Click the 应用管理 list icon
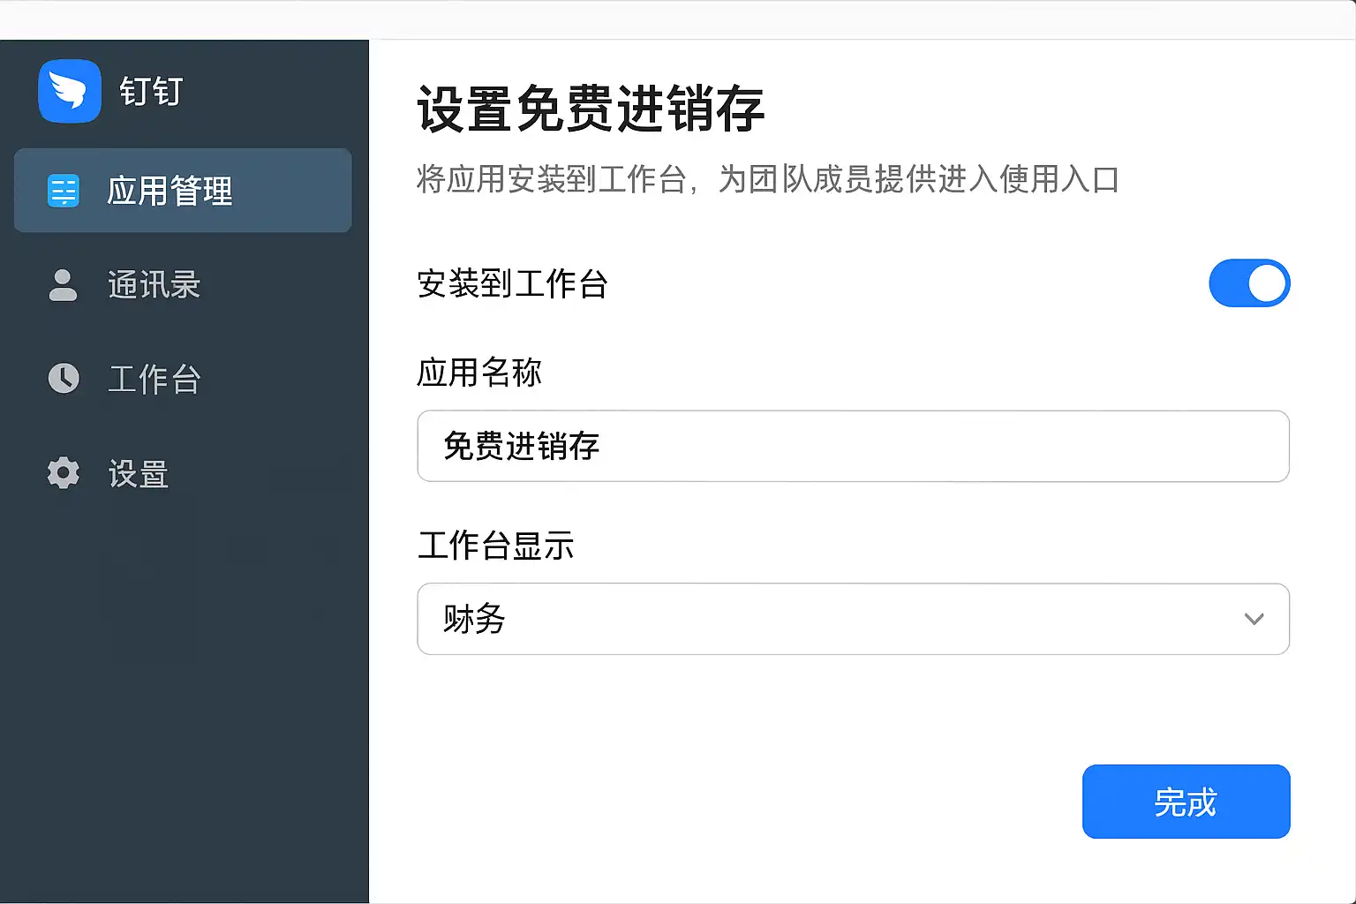This screenshot has height=904, width=1356. point(64,191)
